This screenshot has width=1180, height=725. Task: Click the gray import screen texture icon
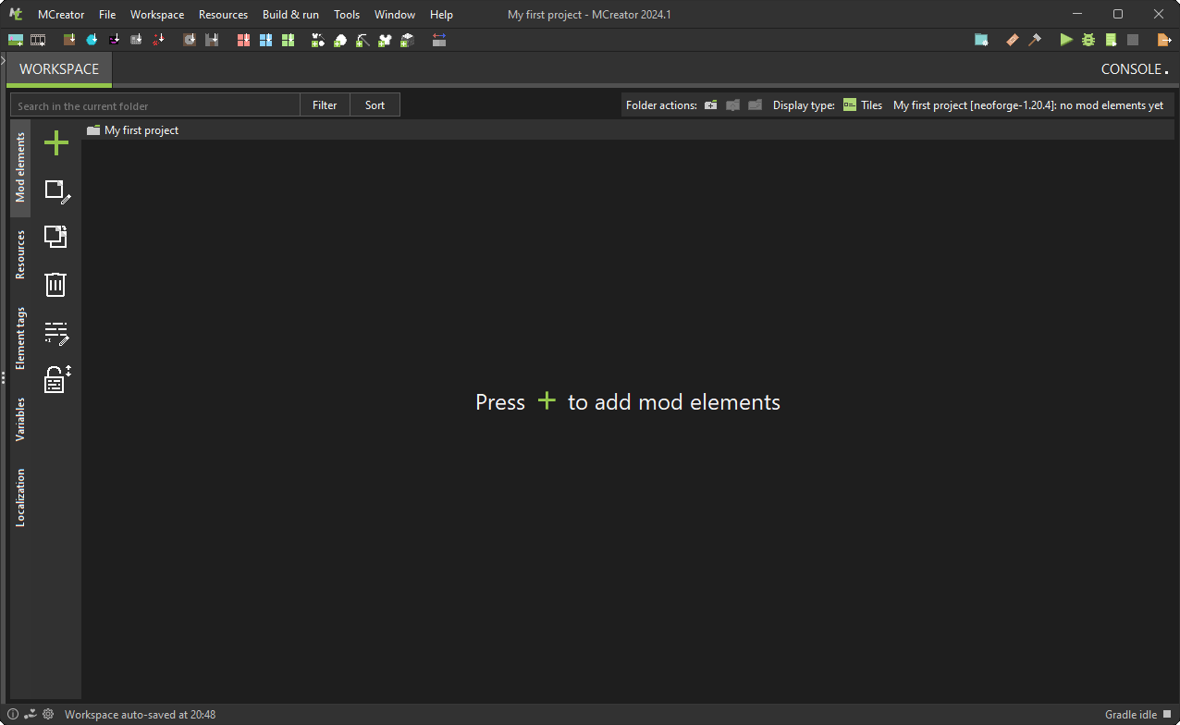click(136, 40)
